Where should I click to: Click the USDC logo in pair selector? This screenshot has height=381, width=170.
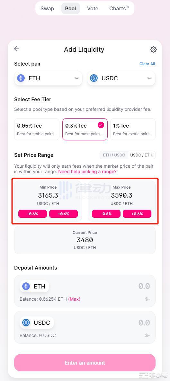click(94, 78)
